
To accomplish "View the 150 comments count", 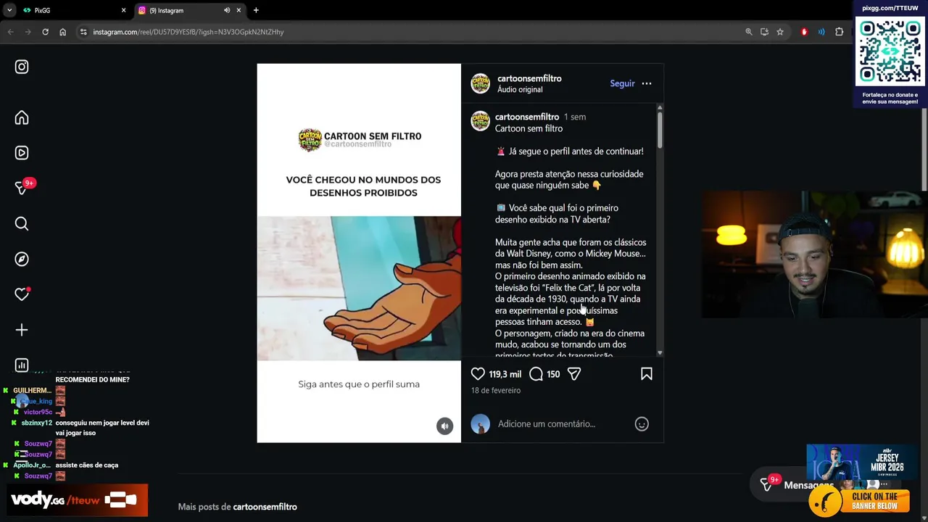I will coord(553,374).
